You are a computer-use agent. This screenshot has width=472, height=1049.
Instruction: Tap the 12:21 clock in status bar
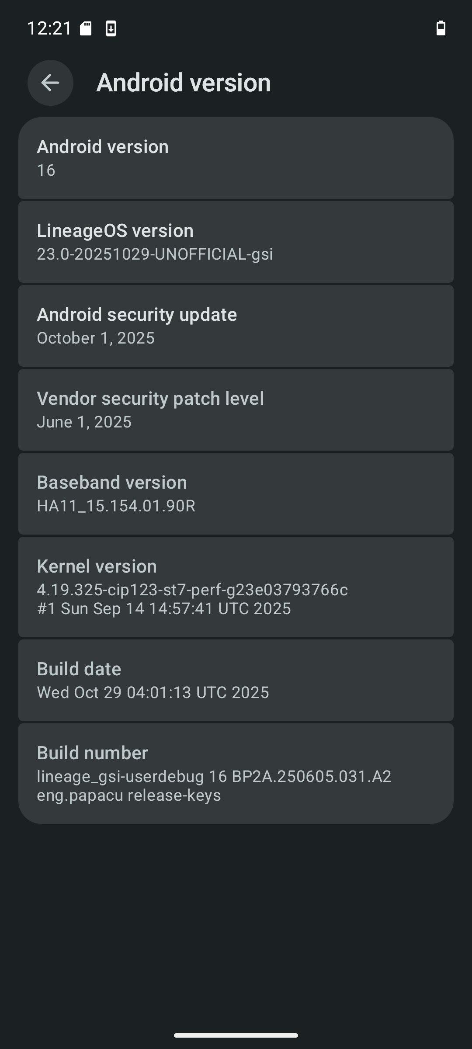pyautogui.click(x=49, y=28)
